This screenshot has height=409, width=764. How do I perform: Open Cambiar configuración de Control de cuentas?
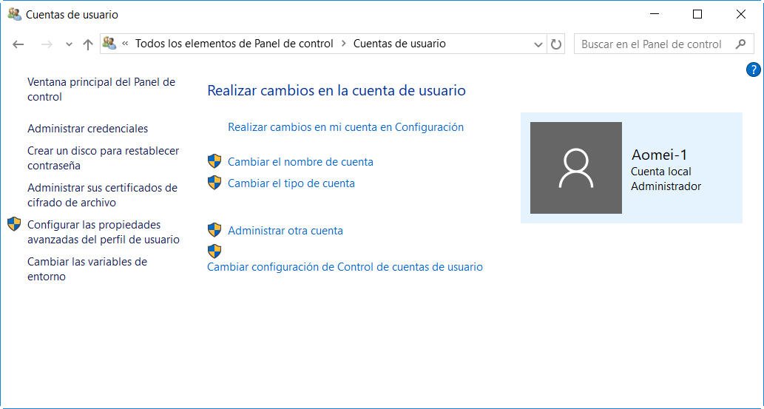(345, 267)
